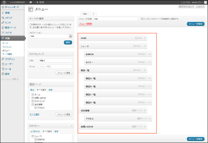
Task: Check the サイトマップ page checkbox
Action: click(x=32, y=101)
